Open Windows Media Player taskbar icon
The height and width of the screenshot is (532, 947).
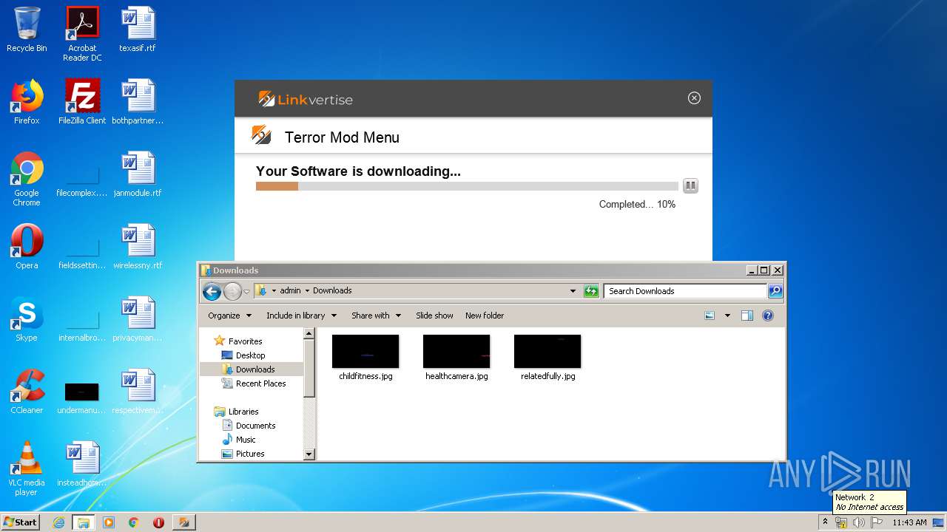click(109, 522)
